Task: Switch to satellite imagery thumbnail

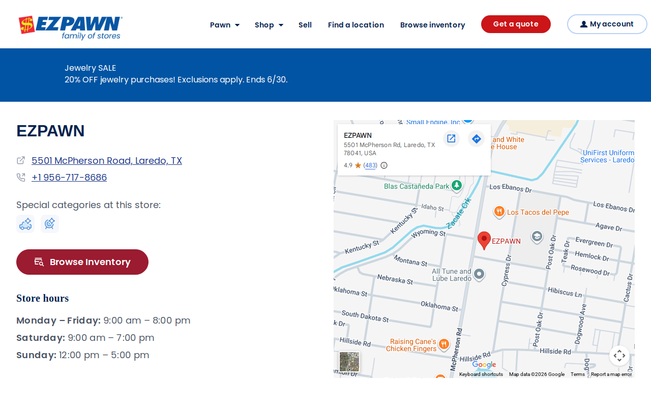Action: point(349,362)
